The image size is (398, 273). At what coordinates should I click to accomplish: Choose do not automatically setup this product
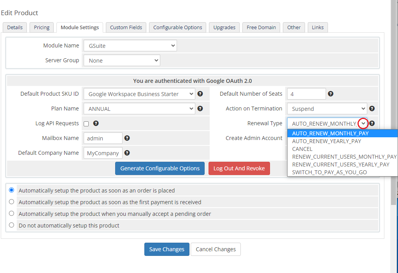[x=11, y=225]
